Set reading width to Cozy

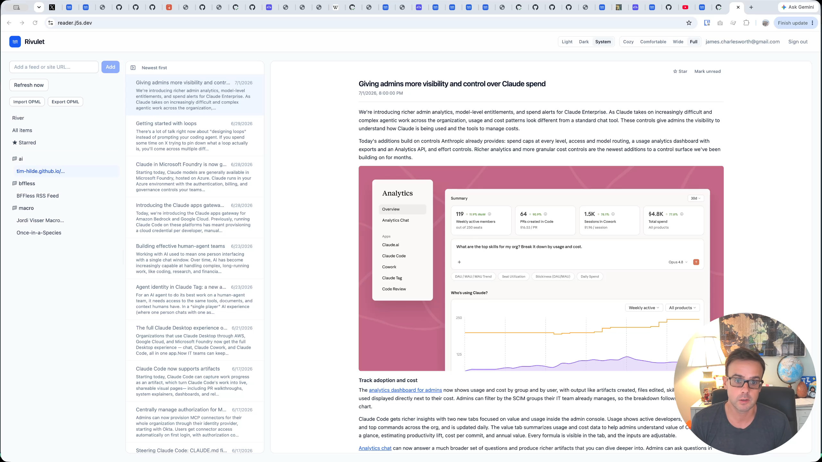click(628, 42)
